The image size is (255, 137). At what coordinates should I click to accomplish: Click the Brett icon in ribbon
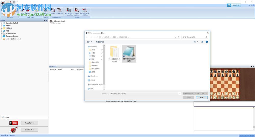point(46,11)
